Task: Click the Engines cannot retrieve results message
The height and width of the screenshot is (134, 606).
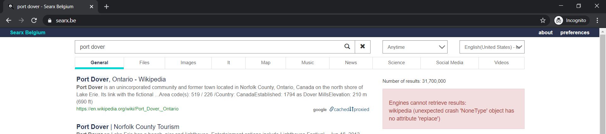Action: tap(454, 109)
